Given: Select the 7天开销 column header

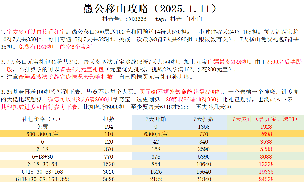Looking at the screenshot, I should point(156,119).
